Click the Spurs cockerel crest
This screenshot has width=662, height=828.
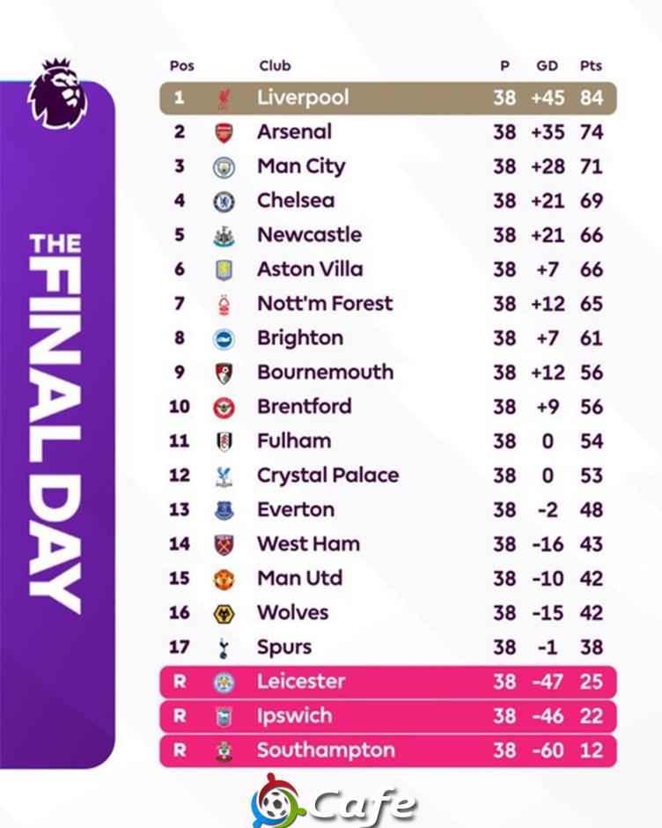point(224,648)
